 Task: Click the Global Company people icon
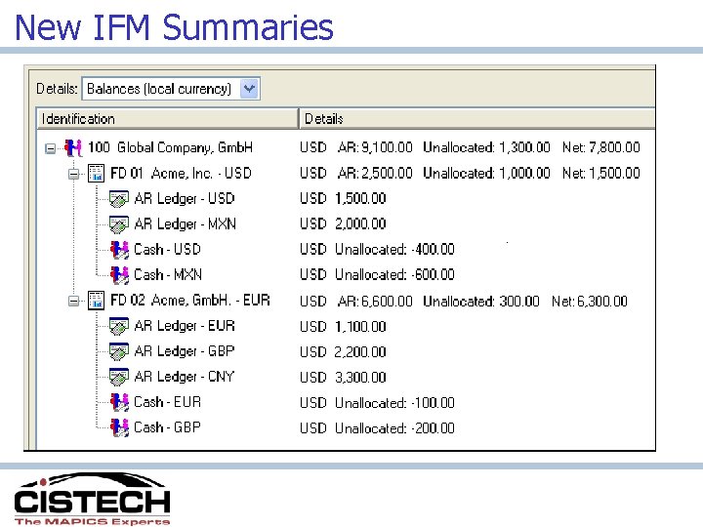pyautogui.click(x=73, y=148)
